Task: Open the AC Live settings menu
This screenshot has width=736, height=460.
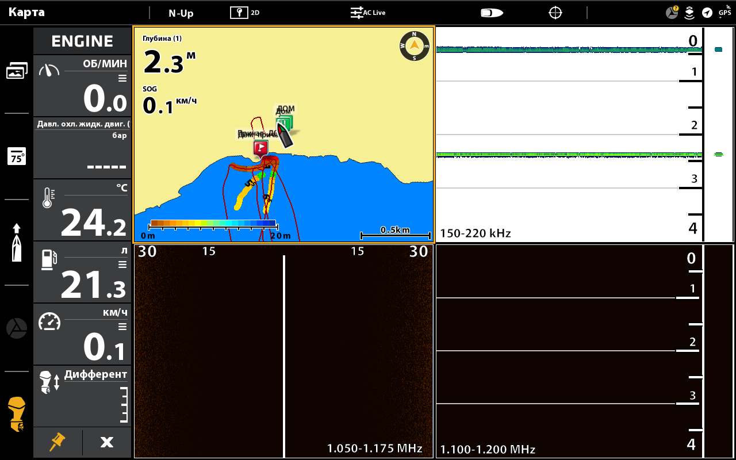Action: coord(368,13)
